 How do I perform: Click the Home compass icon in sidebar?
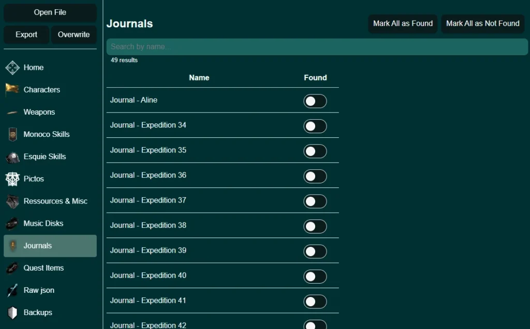[x=12, y=68]
